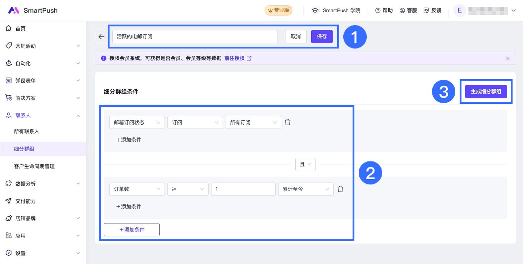
Task: Click the crown 专业版 badge
Action: pyautogui.click(x=278, y=10)
